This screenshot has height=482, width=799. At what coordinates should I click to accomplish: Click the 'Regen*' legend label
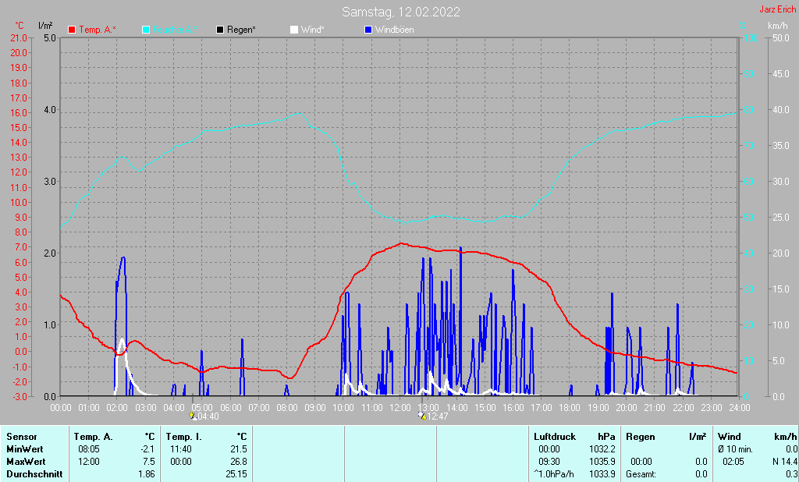(242, 30)
